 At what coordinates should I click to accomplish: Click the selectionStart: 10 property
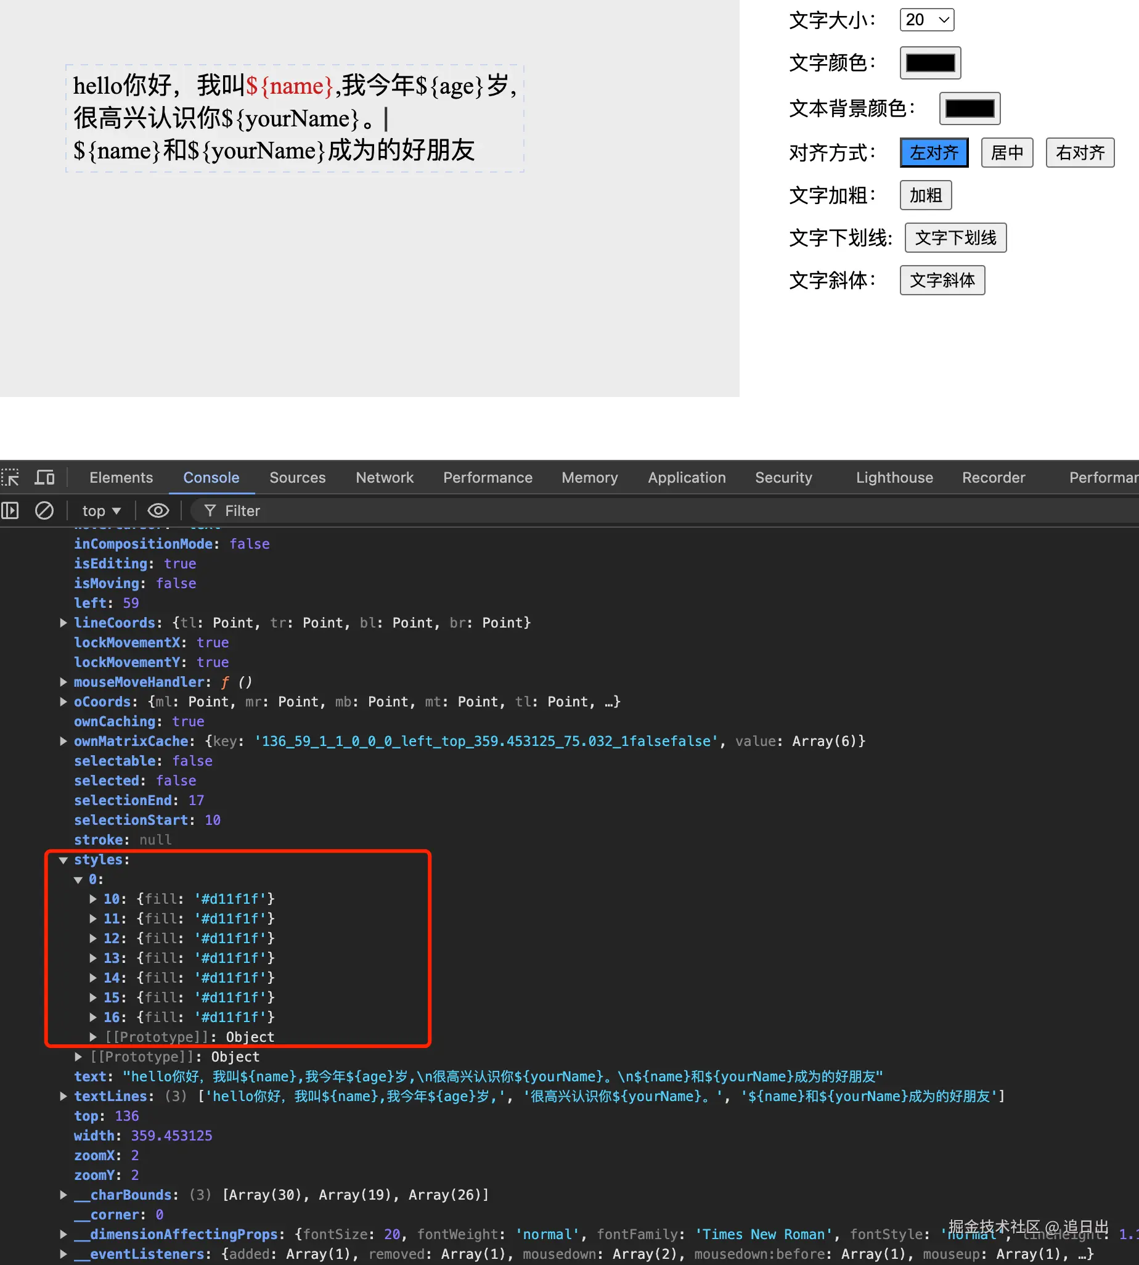(x=147, y=820)
